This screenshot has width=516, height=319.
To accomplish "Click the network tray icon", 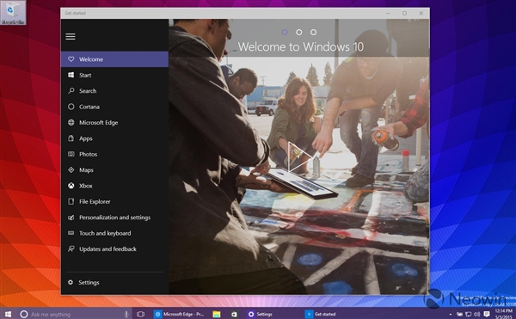I will click(x=469, y=315).
